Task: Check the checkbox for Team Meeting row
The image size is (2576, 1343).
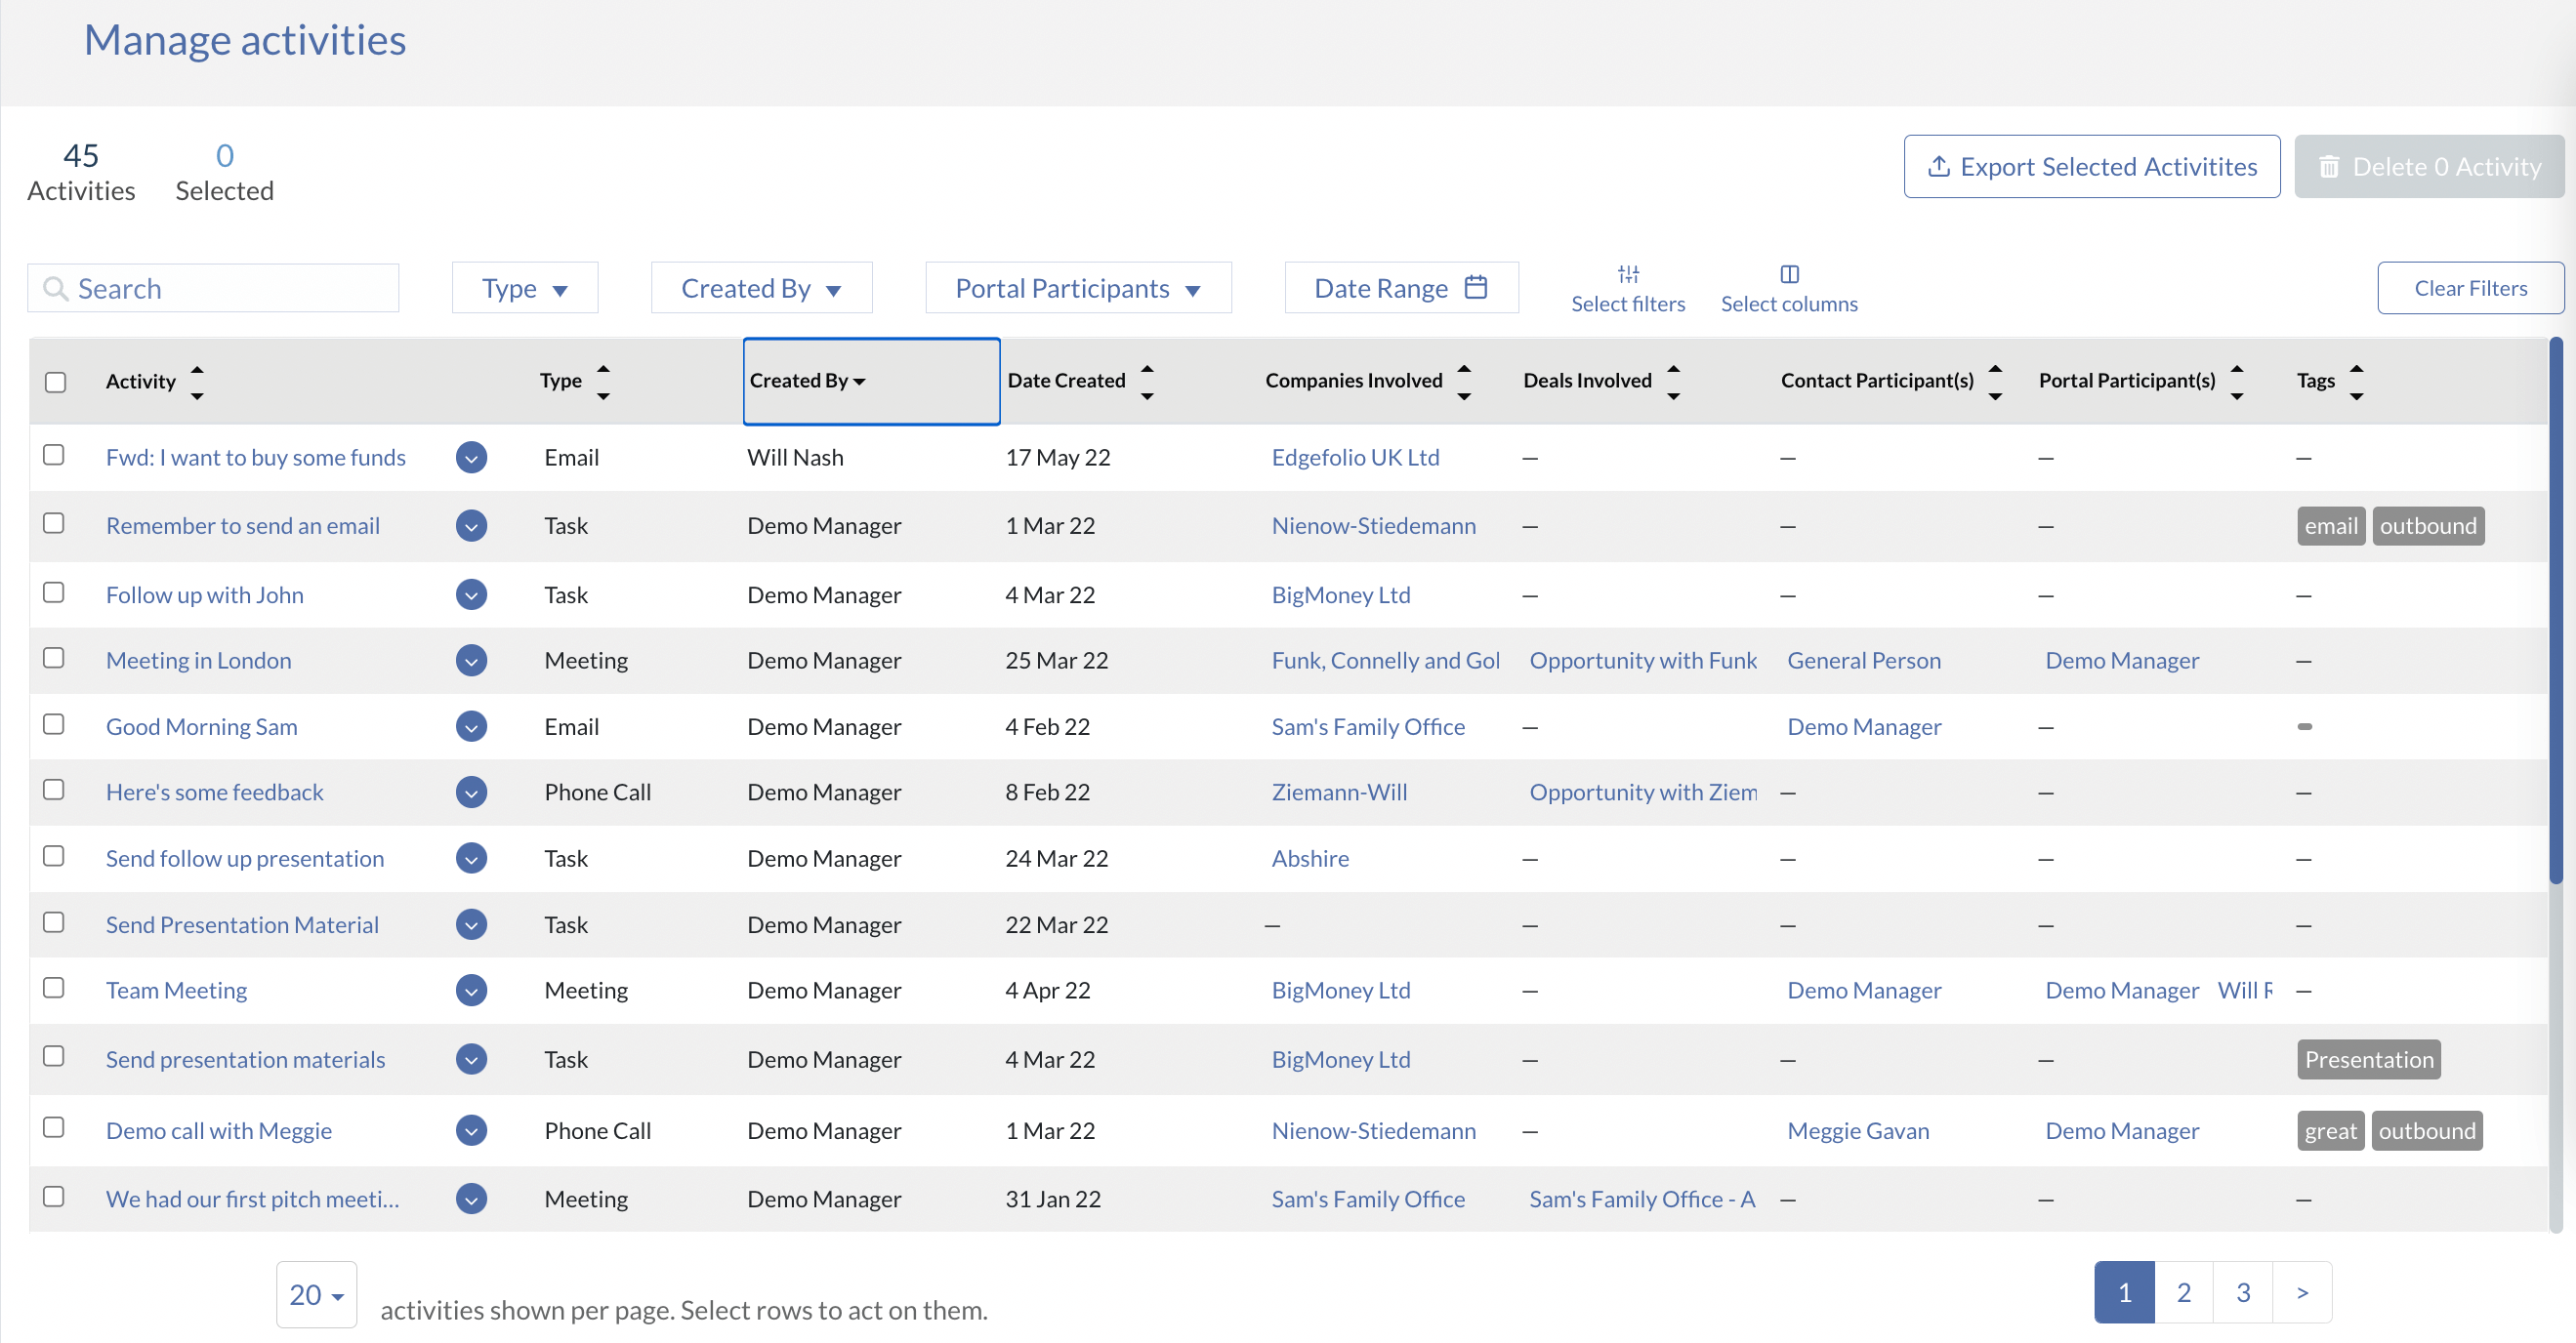Action: coord(53,989)
